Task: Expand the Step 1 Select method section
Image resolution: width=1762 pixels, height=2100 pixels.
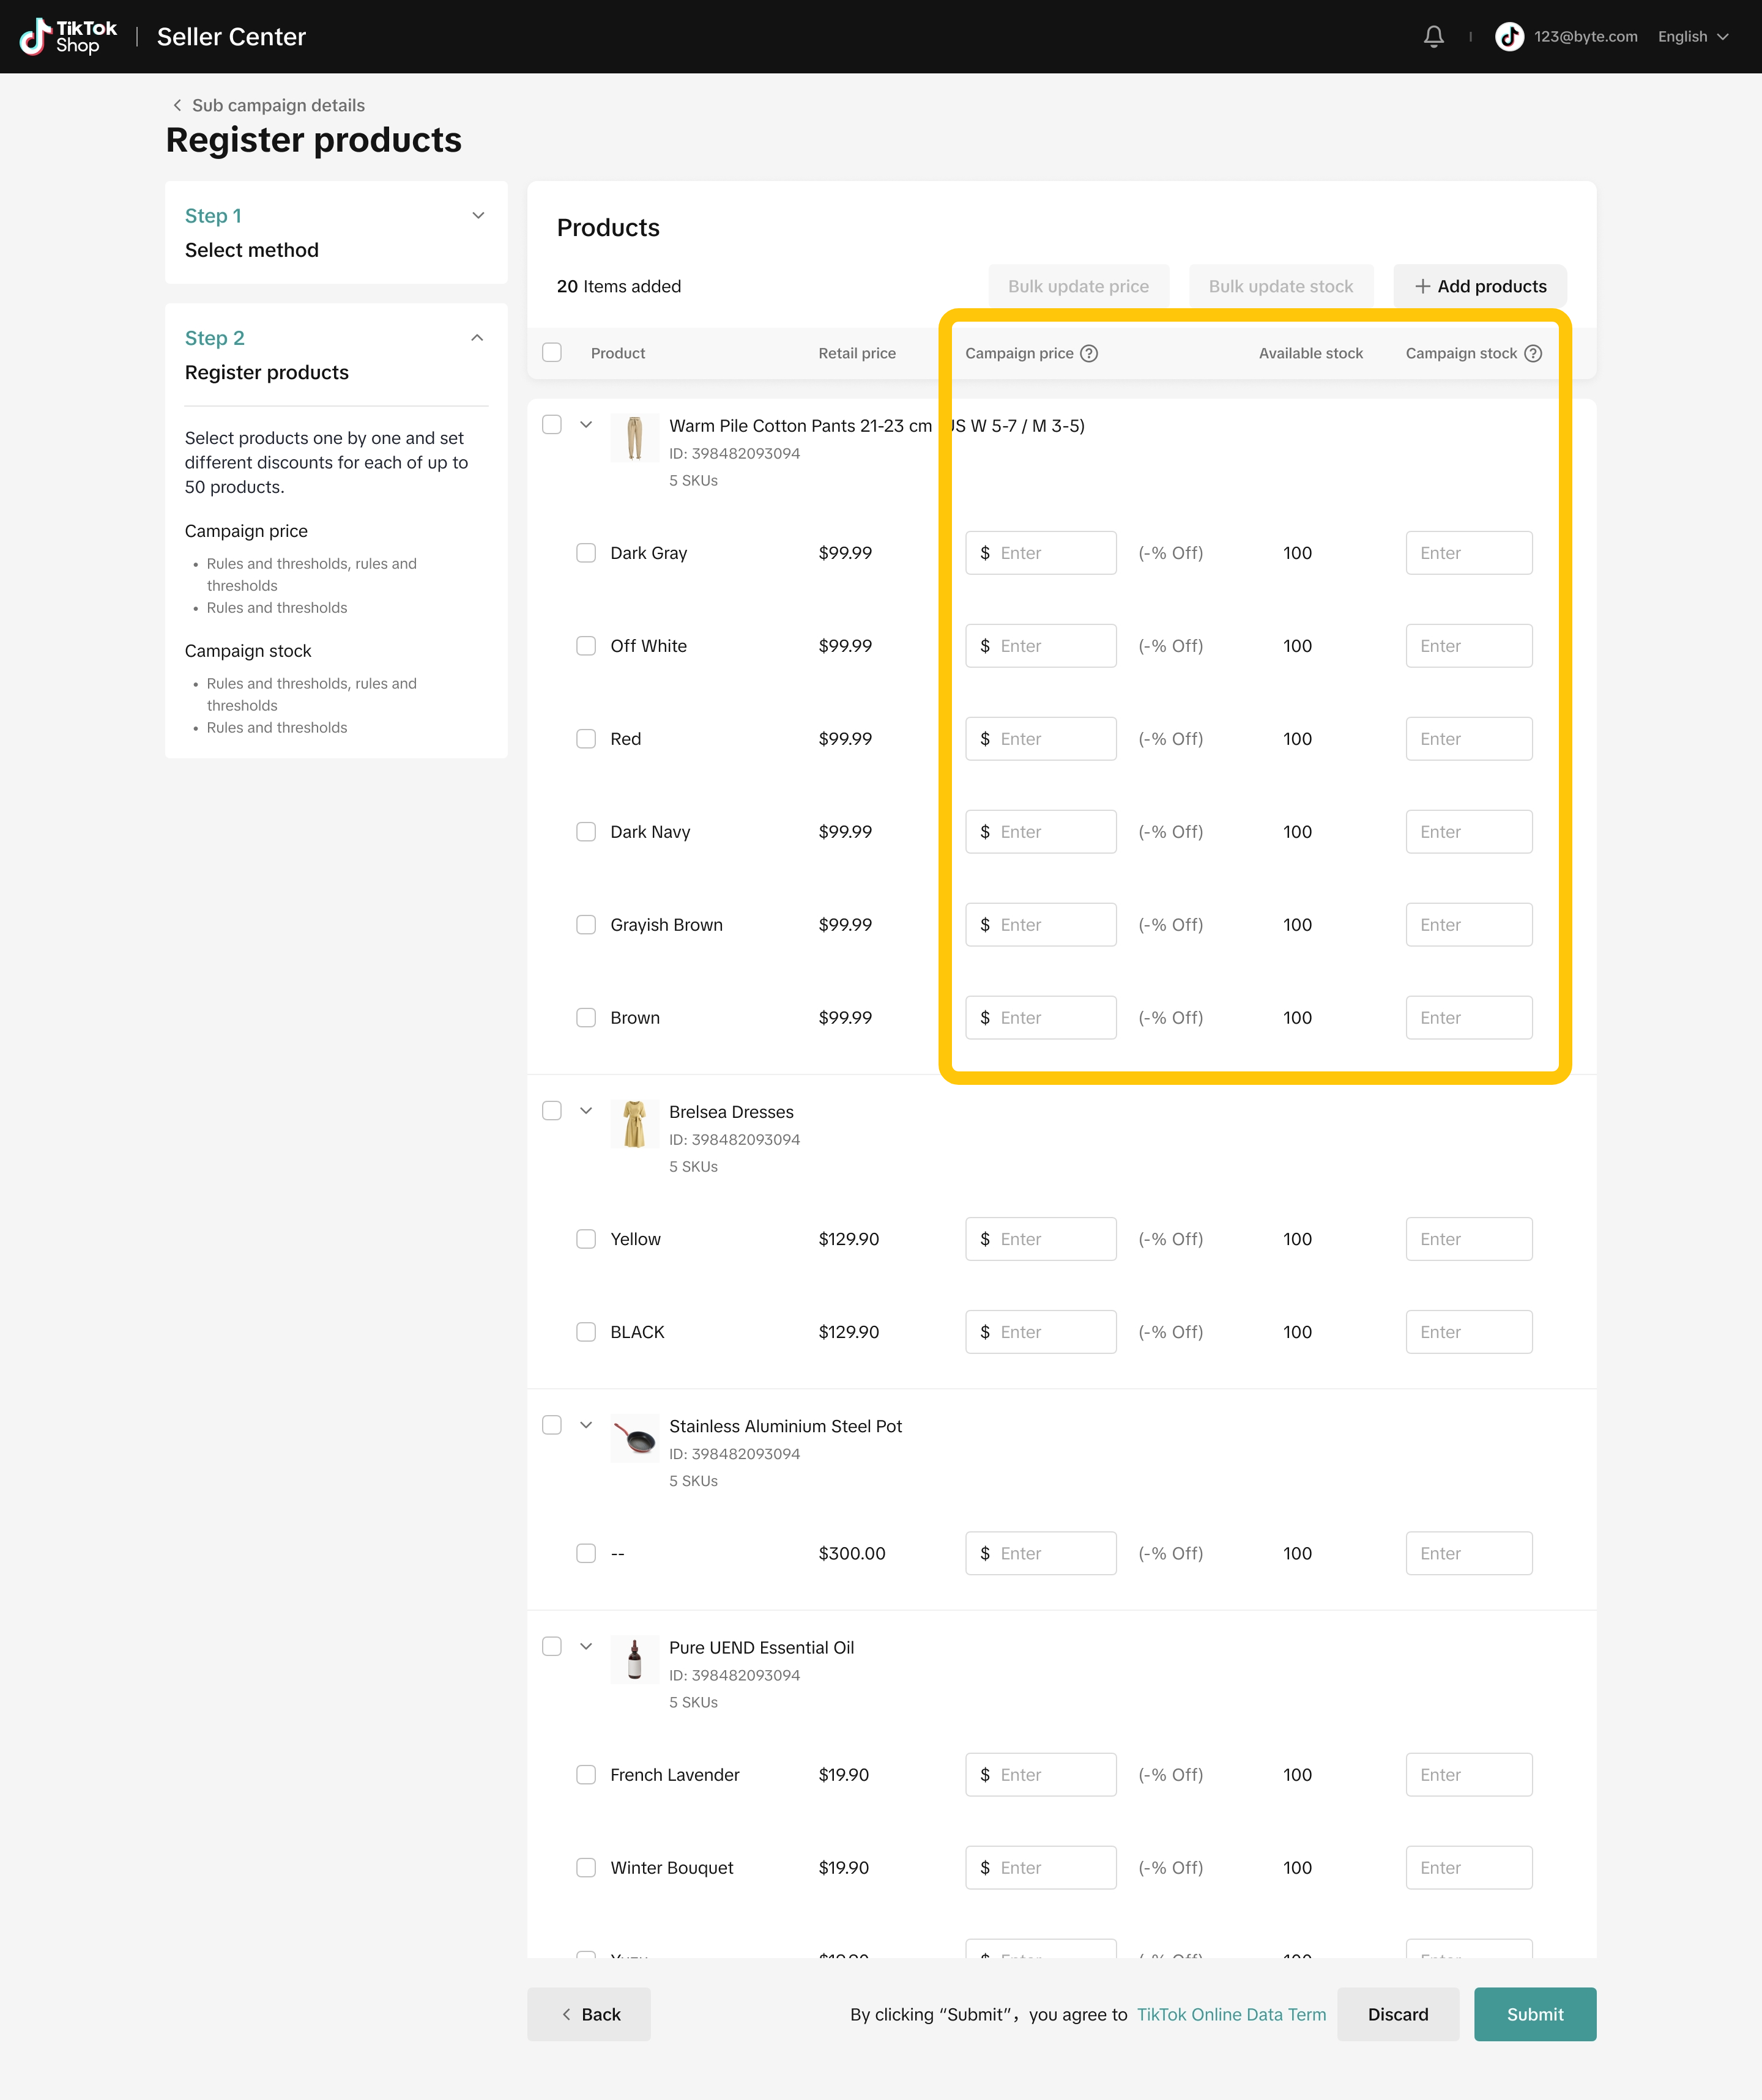Action: 478,216
